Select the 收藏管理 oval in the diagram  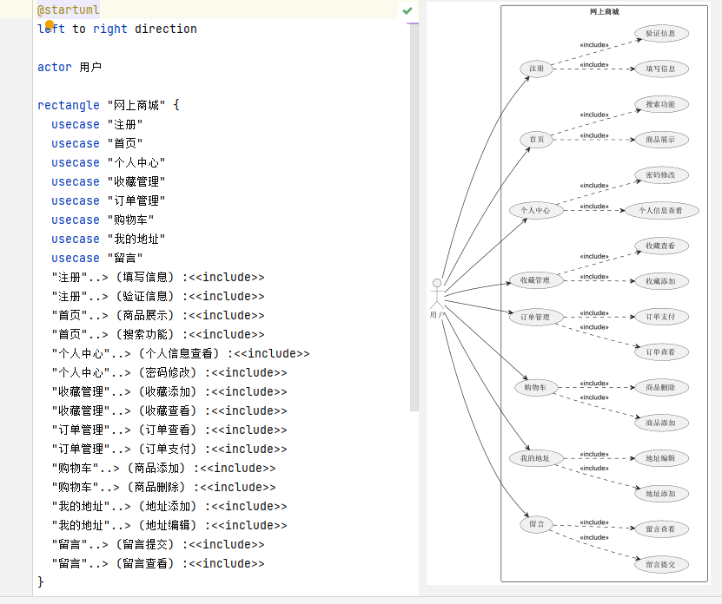[536, 280]
